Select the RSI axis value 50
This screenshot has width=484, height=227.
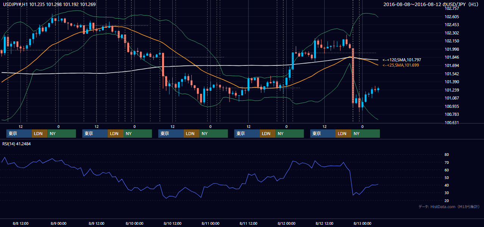pos(447,177)
